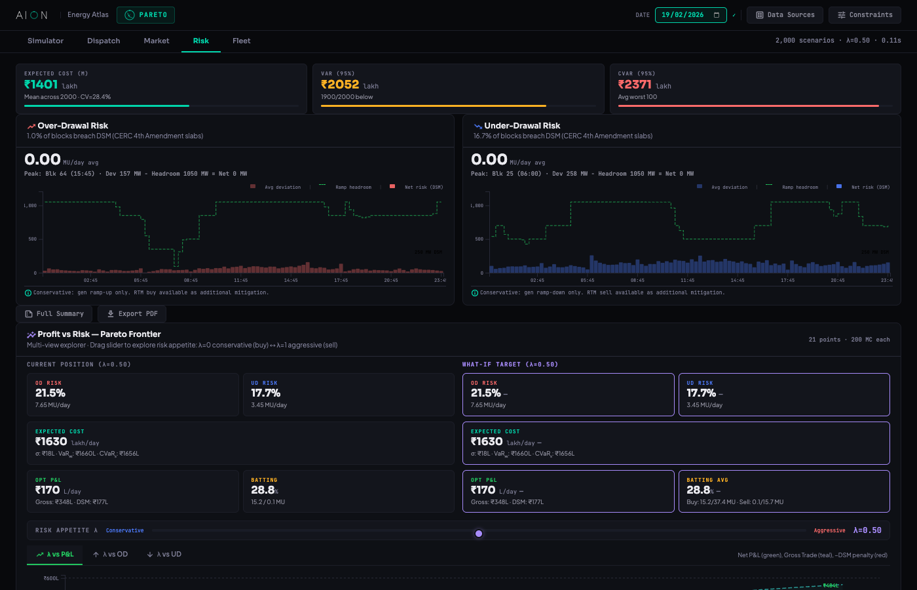Click the AION logo
This screenshot has height=590, width=917.
[31, 14]
